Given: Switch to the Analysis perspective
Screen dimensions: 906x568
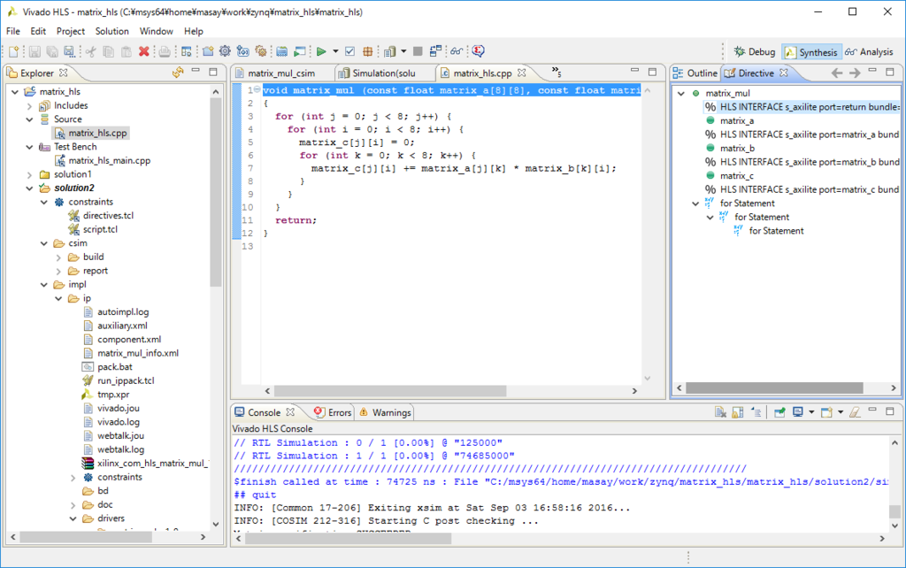Looking at the screenshot, I should (869, 52).
